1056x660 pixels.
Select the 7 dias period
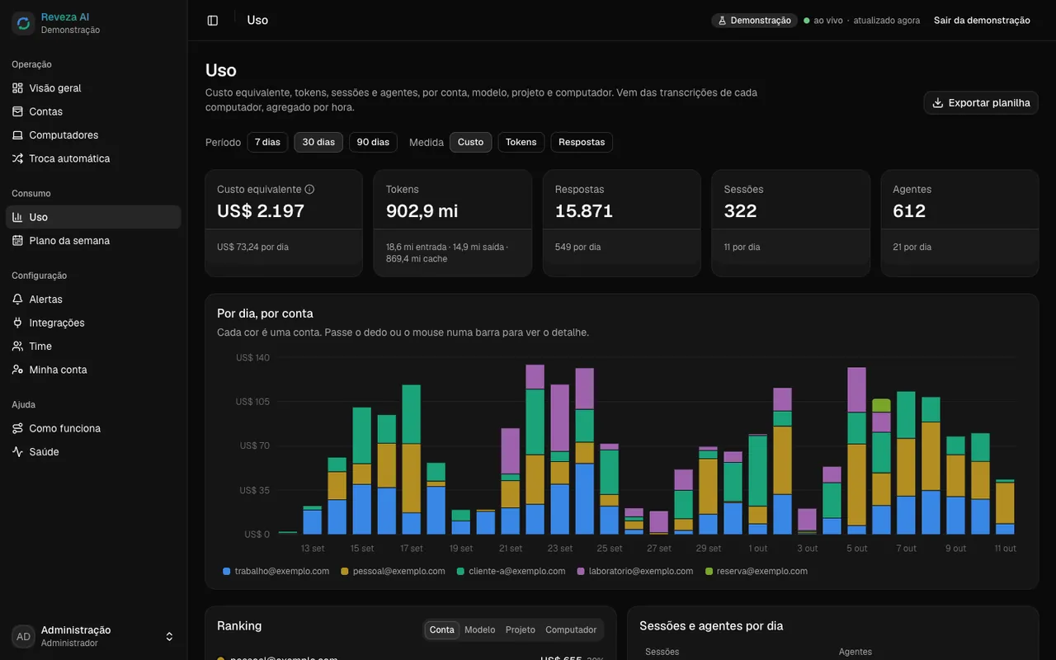point(267,142)
